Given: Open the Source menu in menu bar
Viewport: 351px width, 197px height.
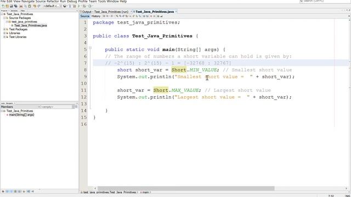Looking at the screenshot, I should (x=41, y=1).
